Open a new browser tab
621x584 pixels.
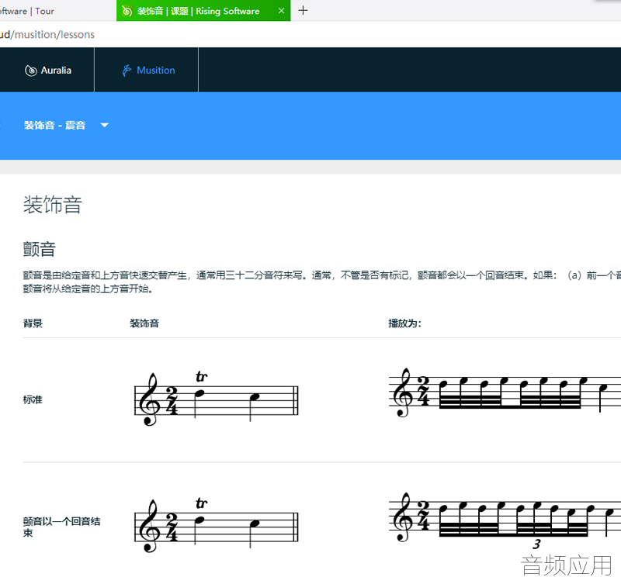[303, 11]
